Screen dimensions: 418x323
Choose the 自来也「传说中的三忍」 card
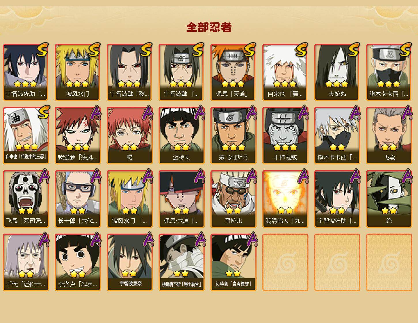(x=26, y=136)
